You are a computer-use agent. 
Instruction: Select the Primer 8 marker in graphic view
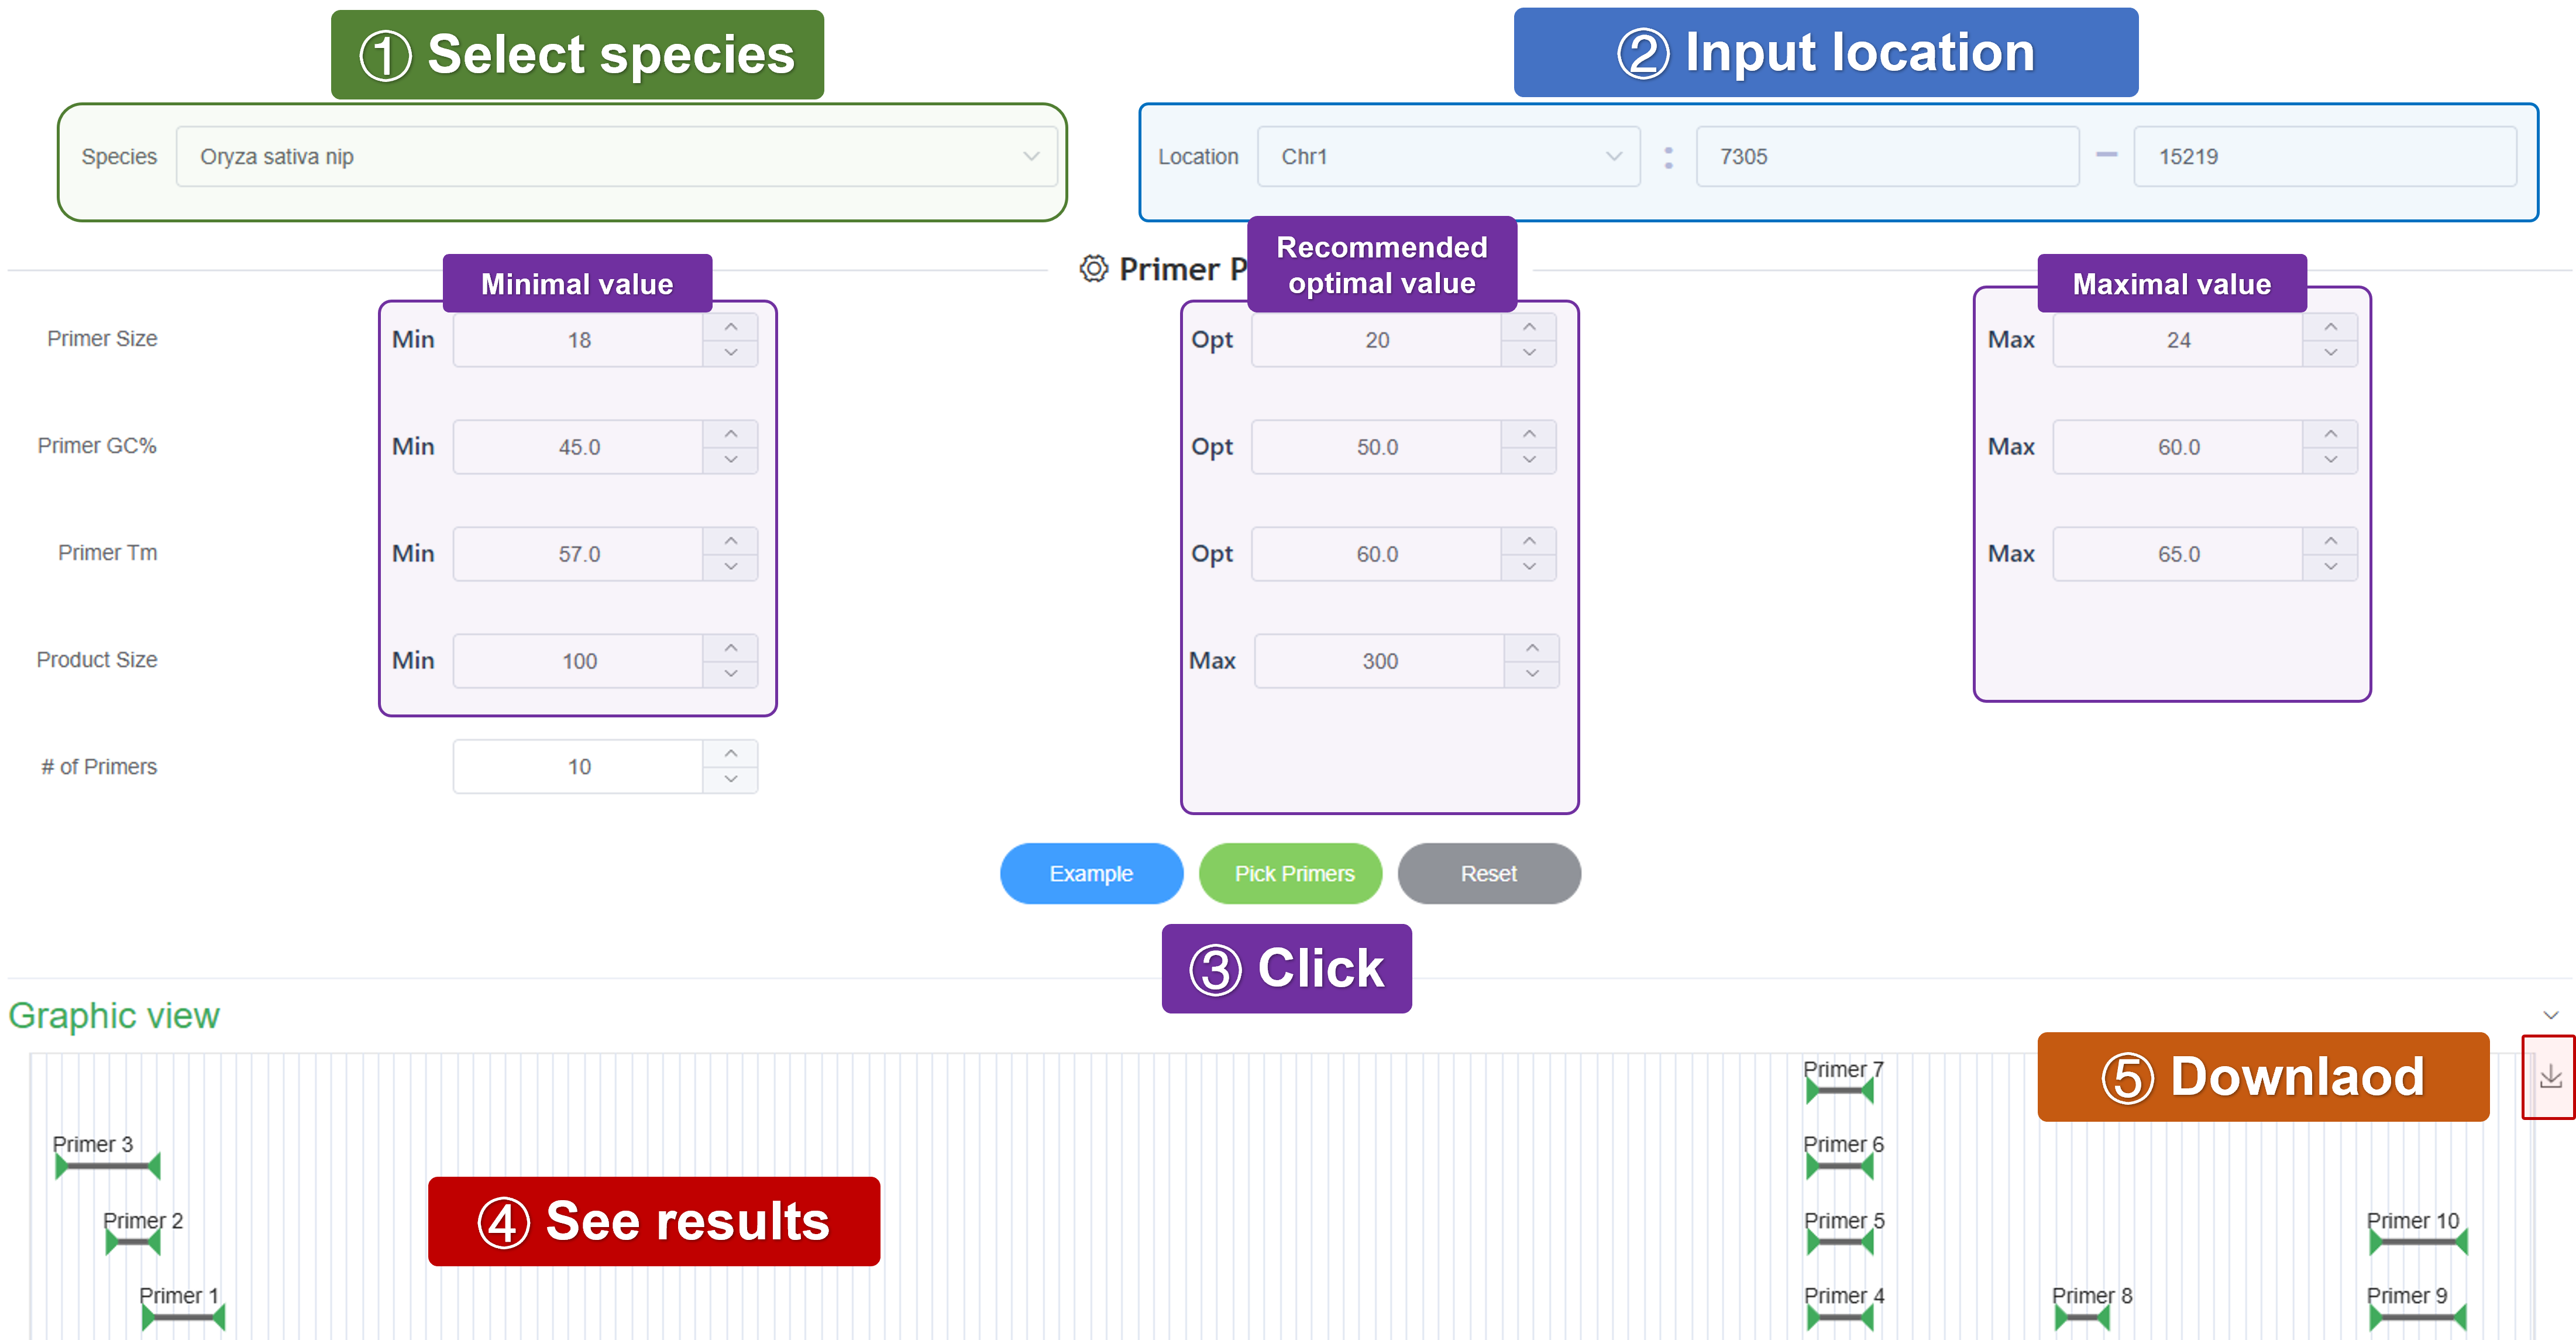[x=2082, y=1317]
